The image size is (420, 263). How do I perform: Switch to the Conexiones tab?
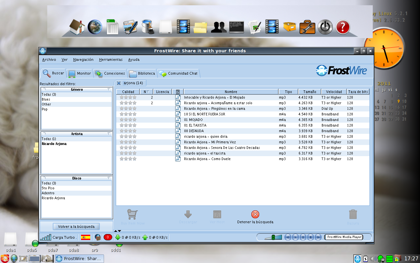[x=110, y=73]
